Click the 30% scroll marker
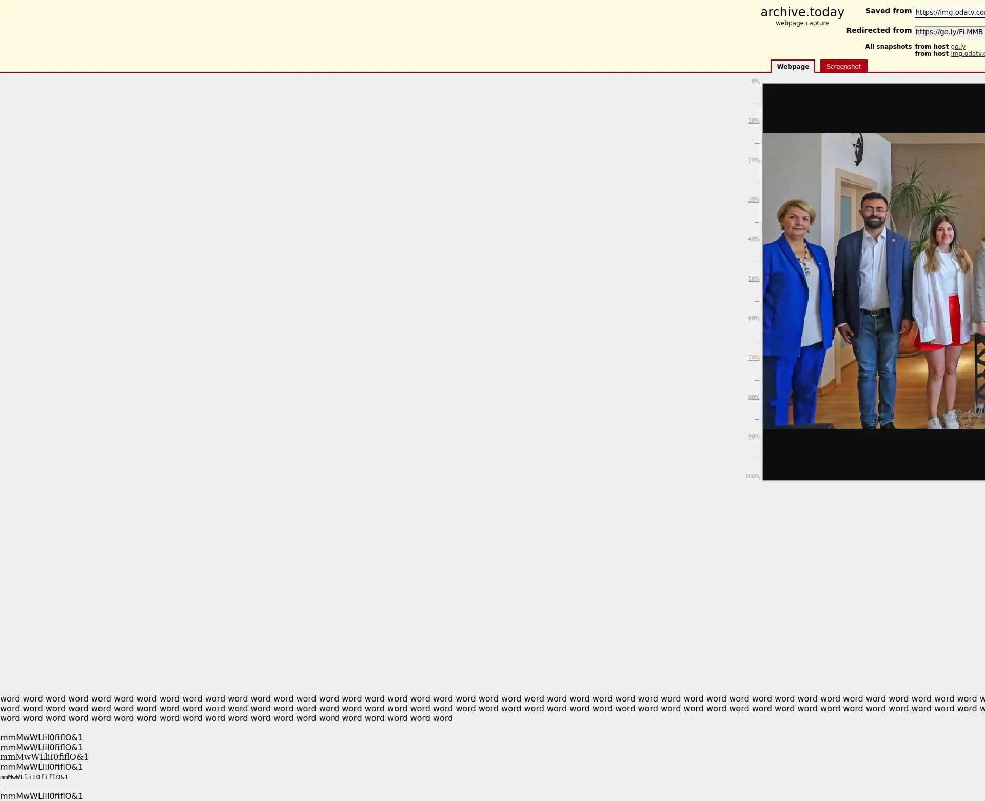 (754, 200)
